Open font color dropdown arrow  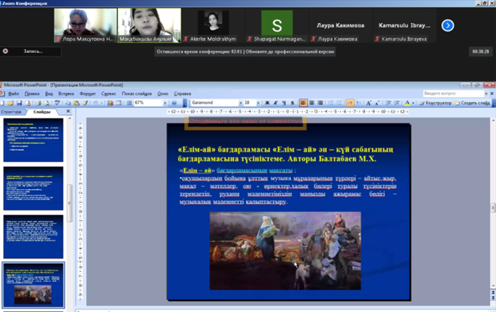tap(413, 103)
